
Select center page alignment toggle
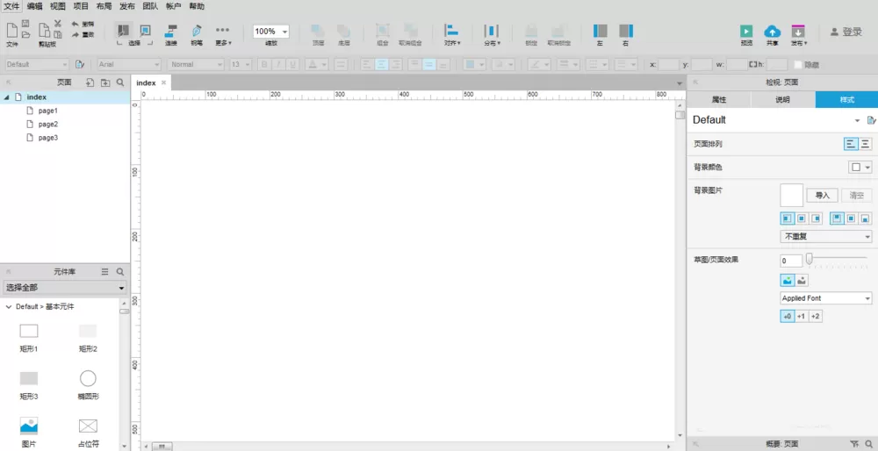pyautogui.click(x=865, y=144)
